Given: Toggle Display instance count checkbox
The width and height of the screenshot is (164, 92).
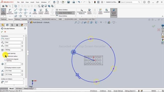Looking at the screenshot, I should [5, 67].
